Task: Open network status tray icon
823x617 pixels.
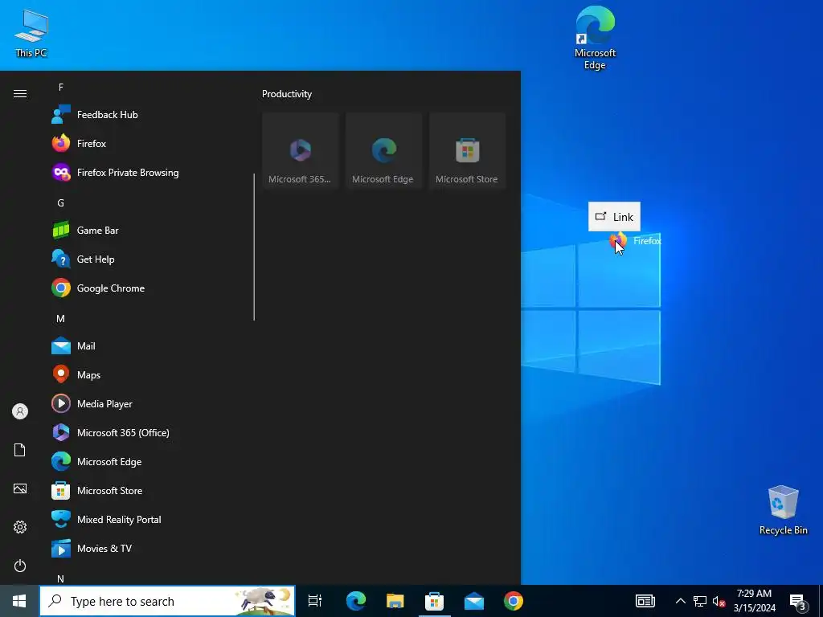Action: (700, 601)
